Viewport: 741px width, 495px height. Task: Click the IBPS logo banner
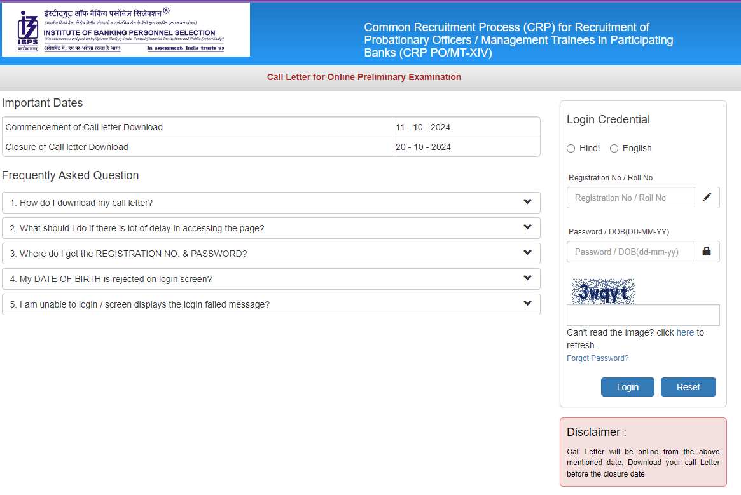pyautogui.click(x=126, y=29)
